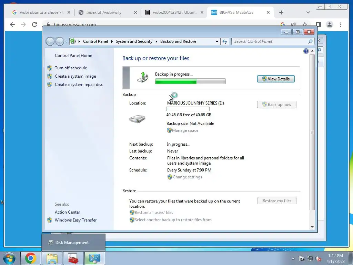Image resolution: width=353 pixels, height=265 pixels.
Task: Click the shield icon beside Change settings
Action: (x=170, y=177)
